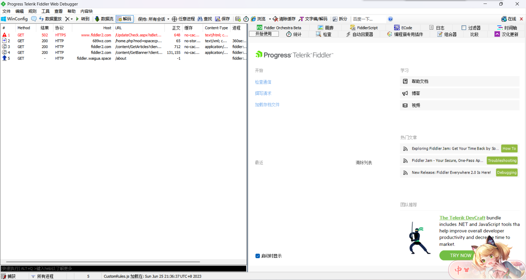Open the 编辑 menu

pyautogui.click(x=19, y=11)
